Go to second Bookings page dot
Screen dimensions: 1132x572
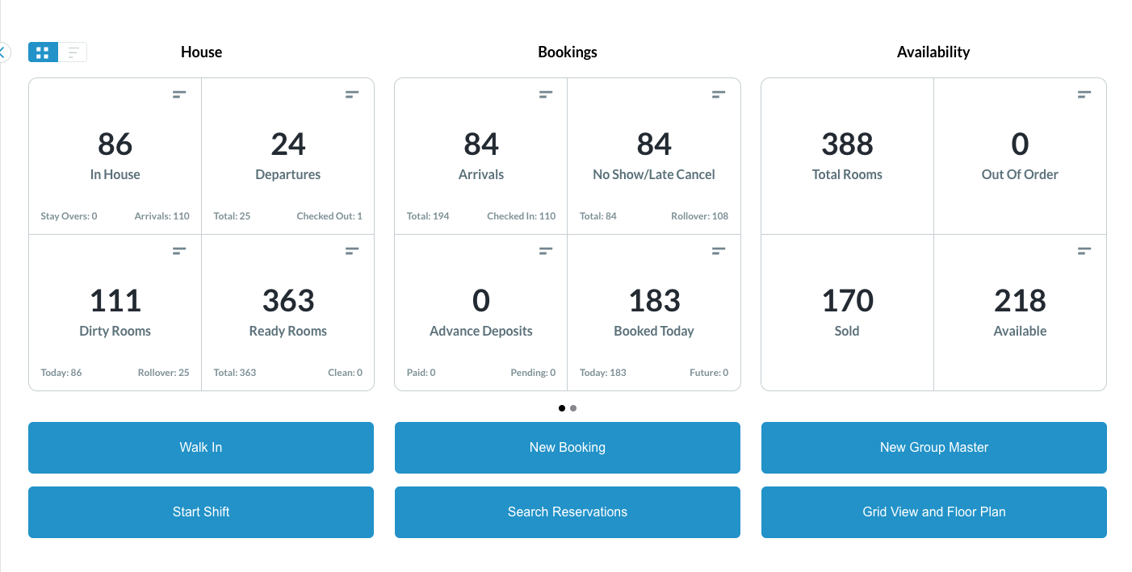(x=573, y=408)
